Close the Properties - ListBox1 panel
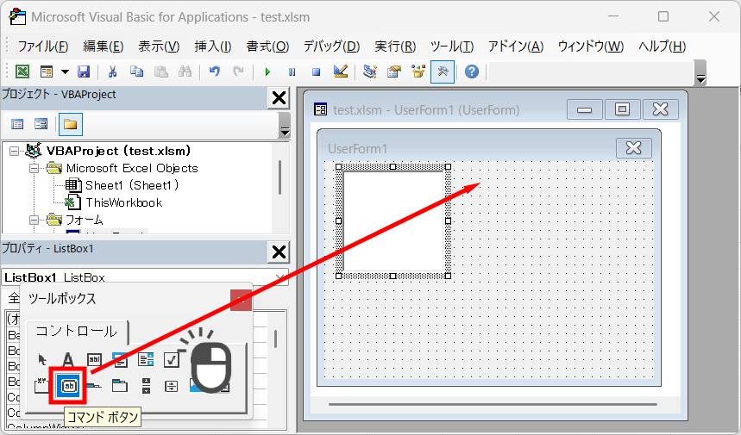Image resolution: width=741 pixels, height=435 pixels. [279, 252]
